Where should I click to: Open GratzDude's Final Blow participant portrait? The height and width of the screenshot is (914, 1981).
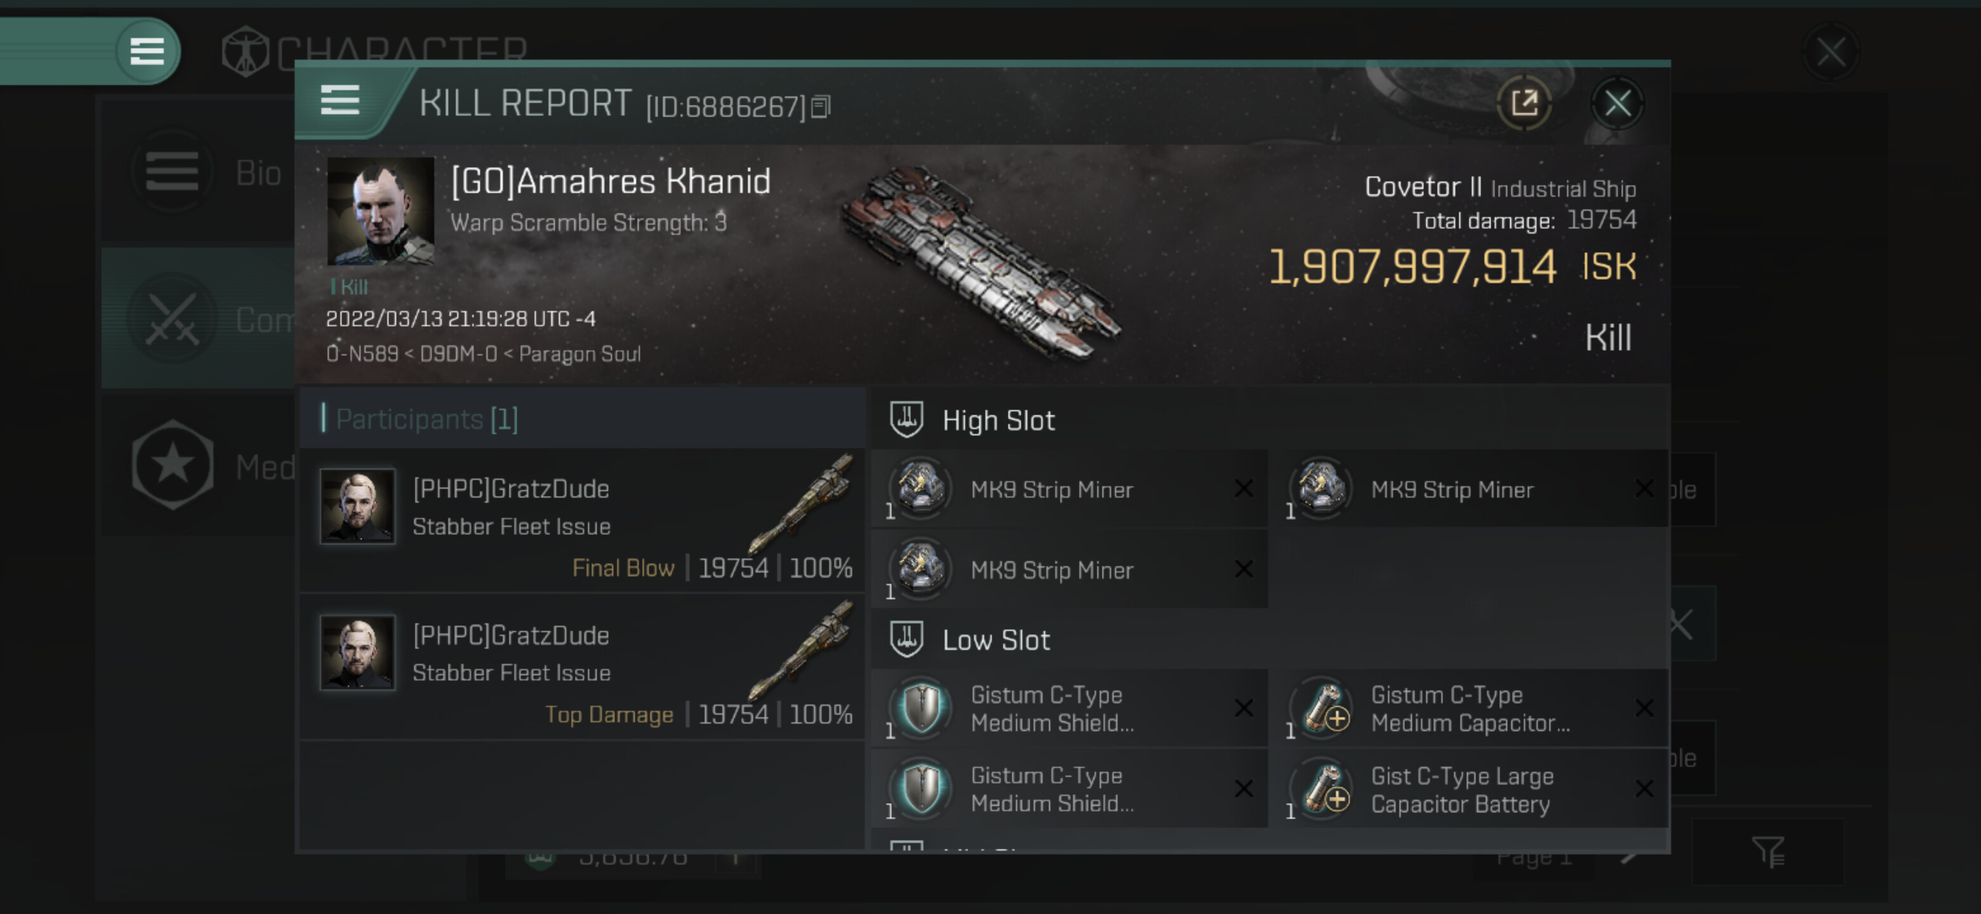click(357, 506)
